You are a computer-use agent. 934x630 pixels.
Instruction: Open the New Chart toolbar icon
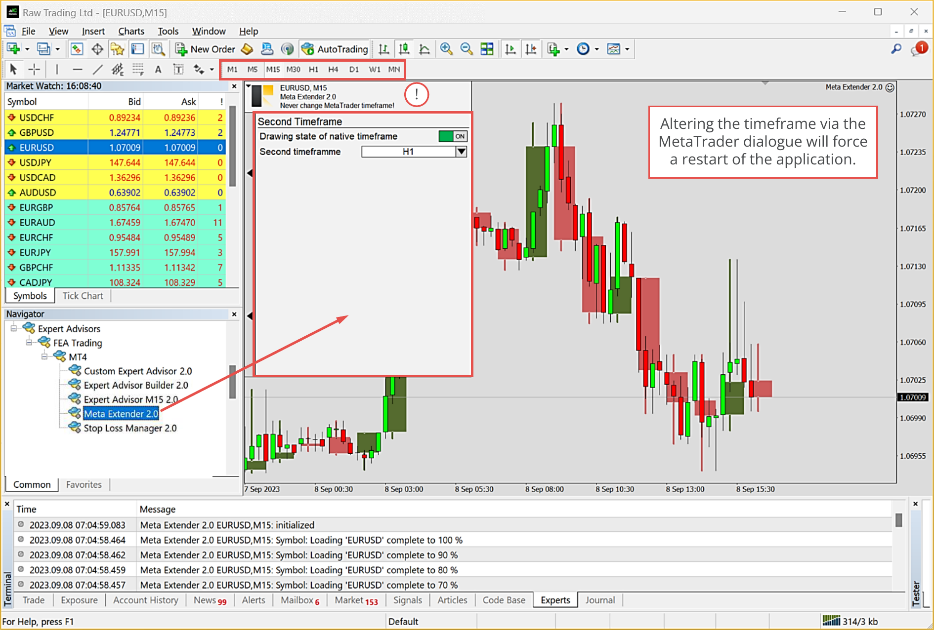[13, 49]
